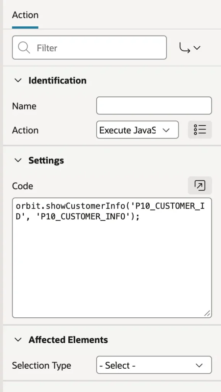The height and width of the screenshot is (392, 221).
Task: Click the Selection Type label
Action: [x=42, y=366]
